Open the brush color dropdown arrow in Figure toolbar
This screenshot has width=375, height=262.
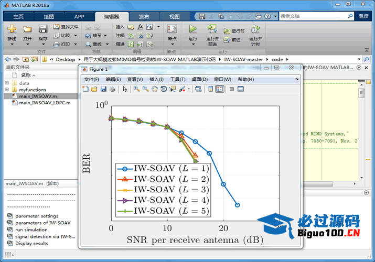pos(189,89)
